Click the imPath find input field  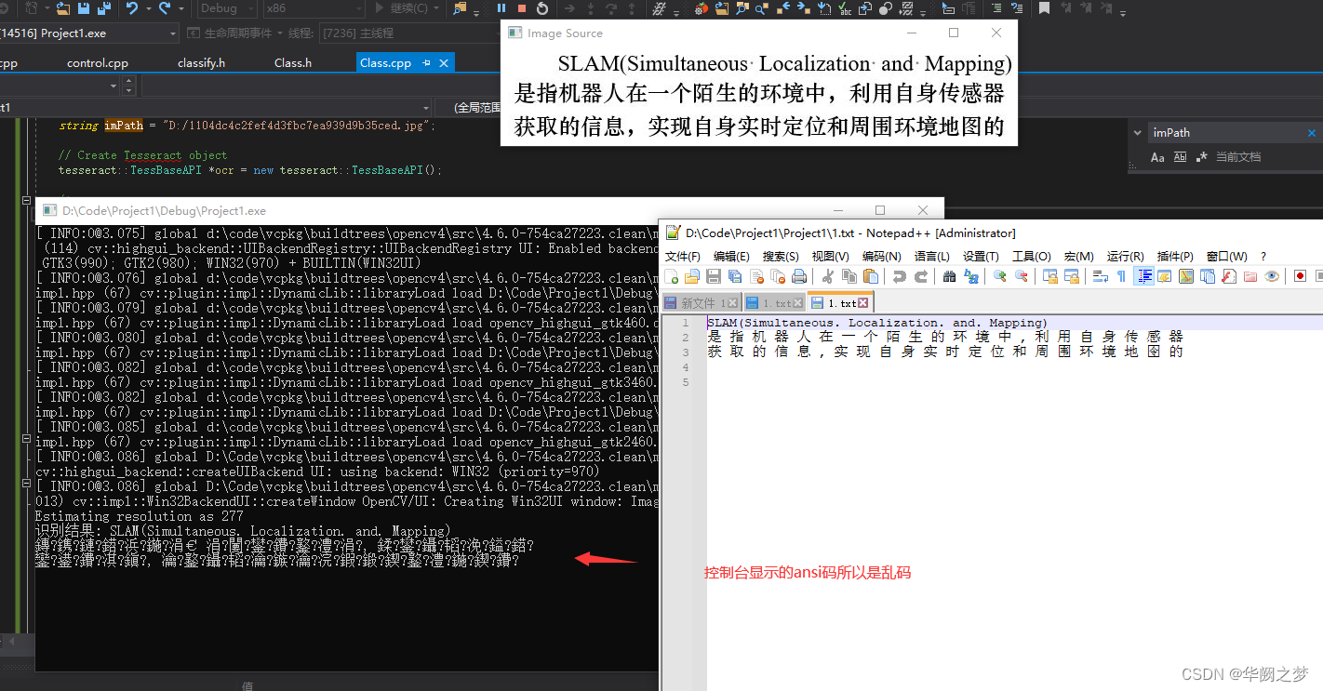[1226, 133]
